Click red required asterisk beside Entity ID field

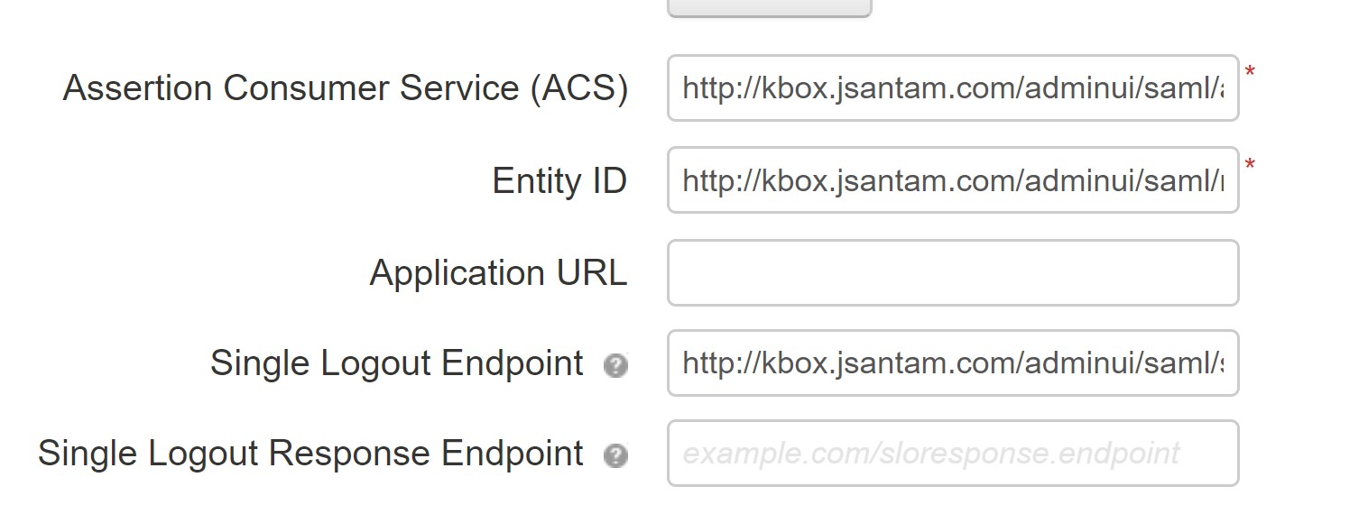click(x=1250, y=166)
